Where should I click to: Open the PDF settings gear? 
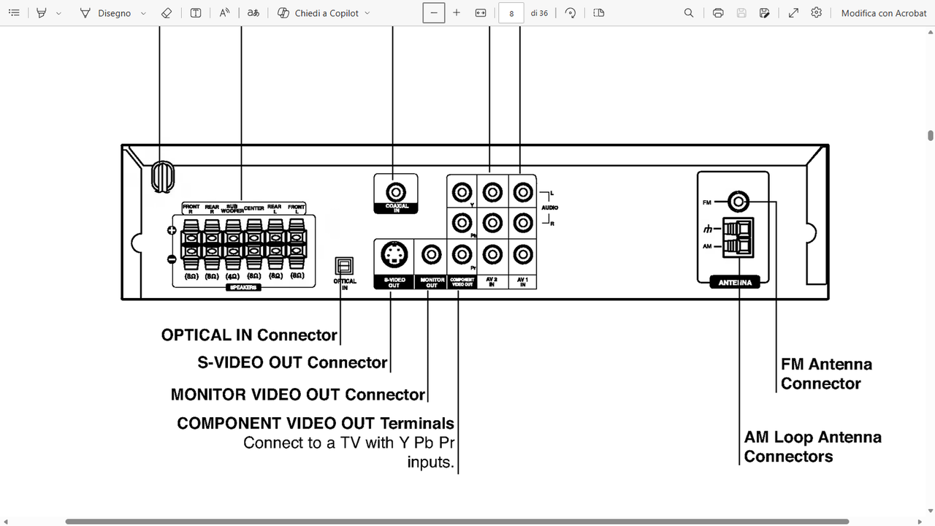(817, 13)
